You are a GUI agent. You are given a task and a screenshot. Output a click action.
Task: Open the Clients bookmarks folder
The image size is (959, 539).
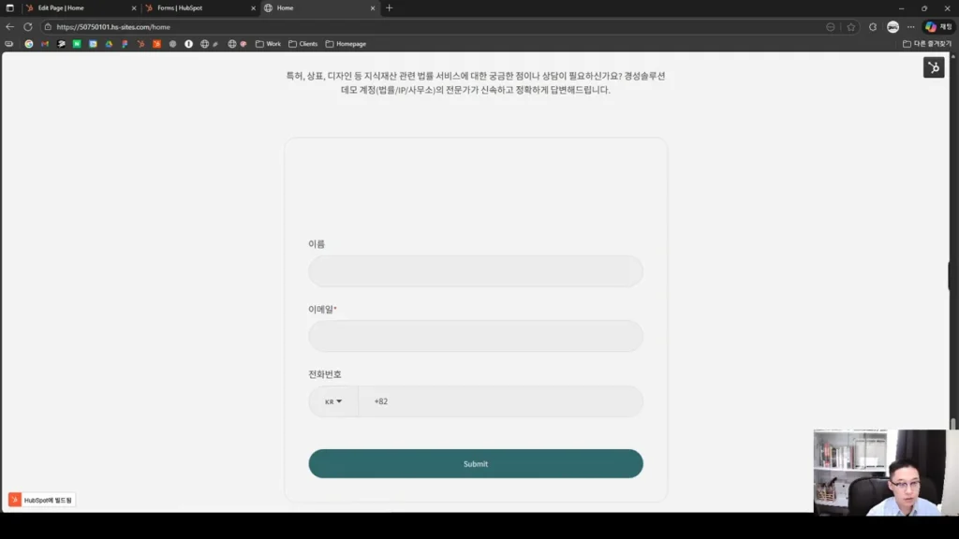coord(302,44)
